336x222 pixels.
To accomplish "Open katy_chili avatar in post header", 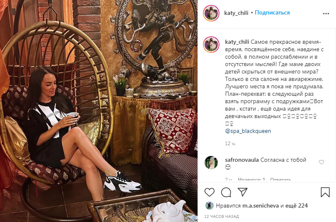I will (211, 13).
